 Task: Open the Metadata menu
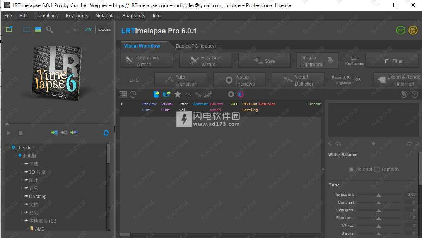pos(105,16)
